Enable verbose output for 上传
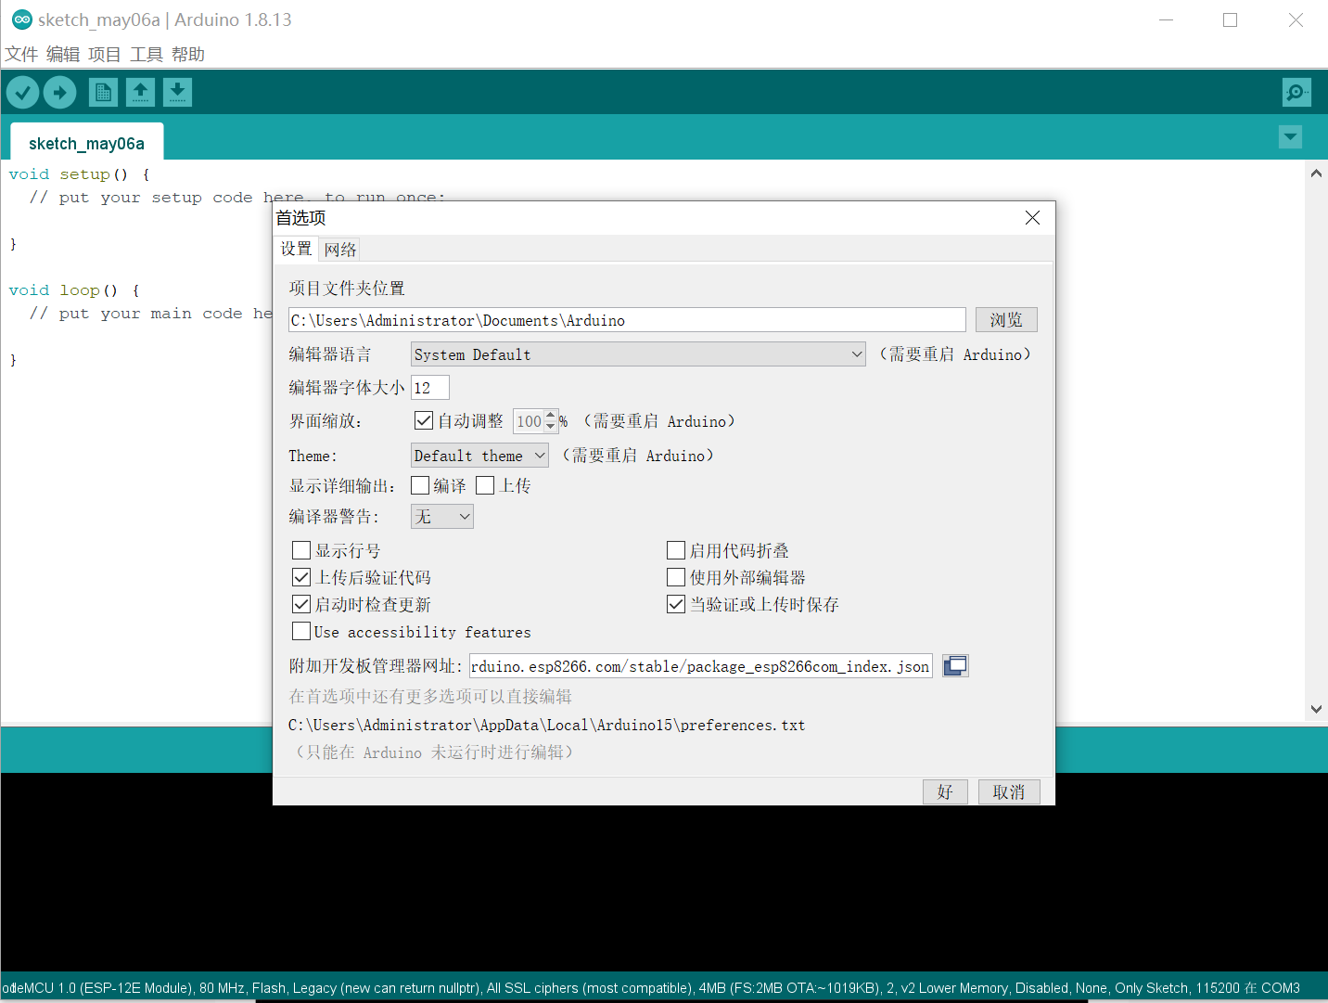1328x1003 pixels. tap(485, 485)
